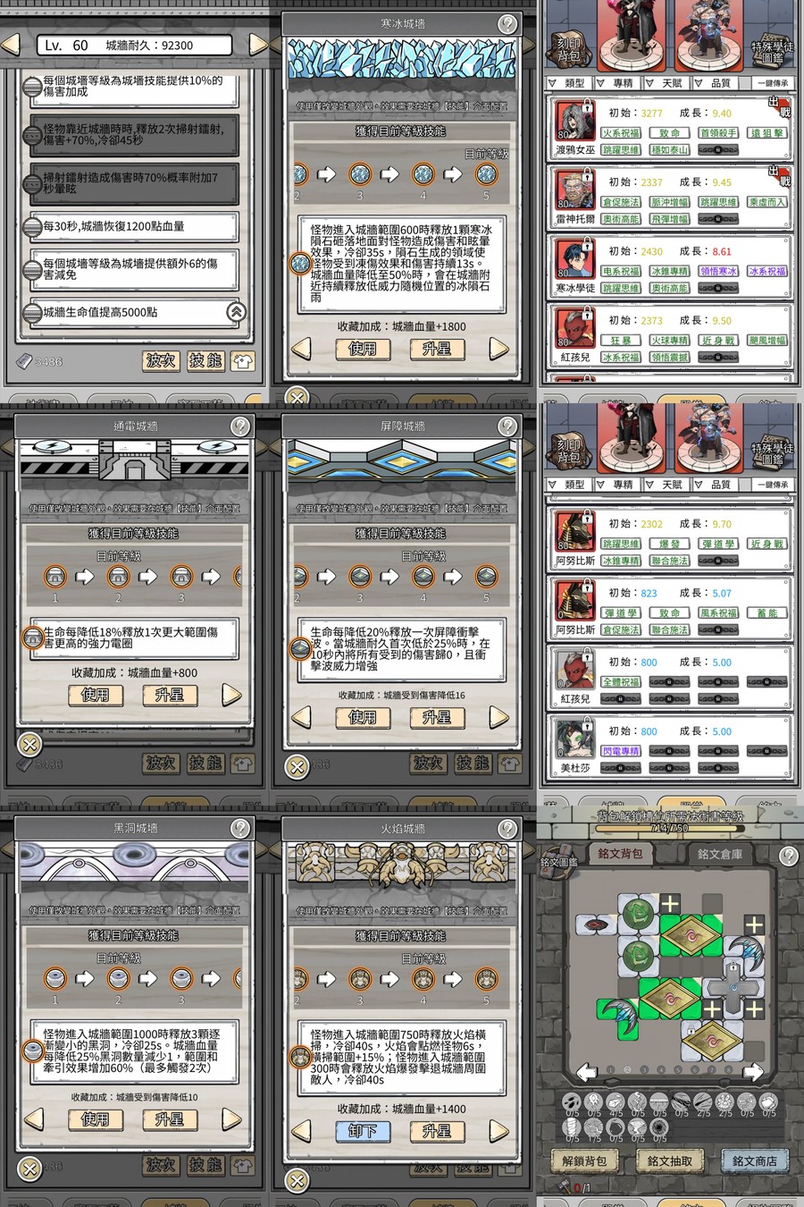804x1207 pixels.
Task: Select the 銘文背包 tab
Action: point(619,854)
